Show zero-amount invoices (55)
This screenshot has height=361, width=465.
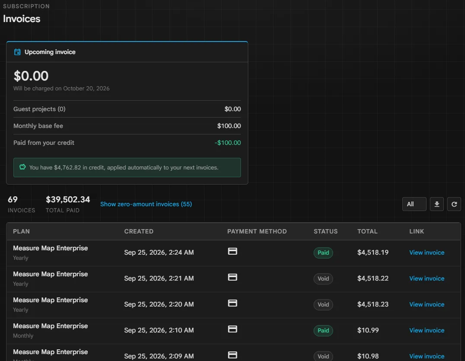[x=146, y=204]
